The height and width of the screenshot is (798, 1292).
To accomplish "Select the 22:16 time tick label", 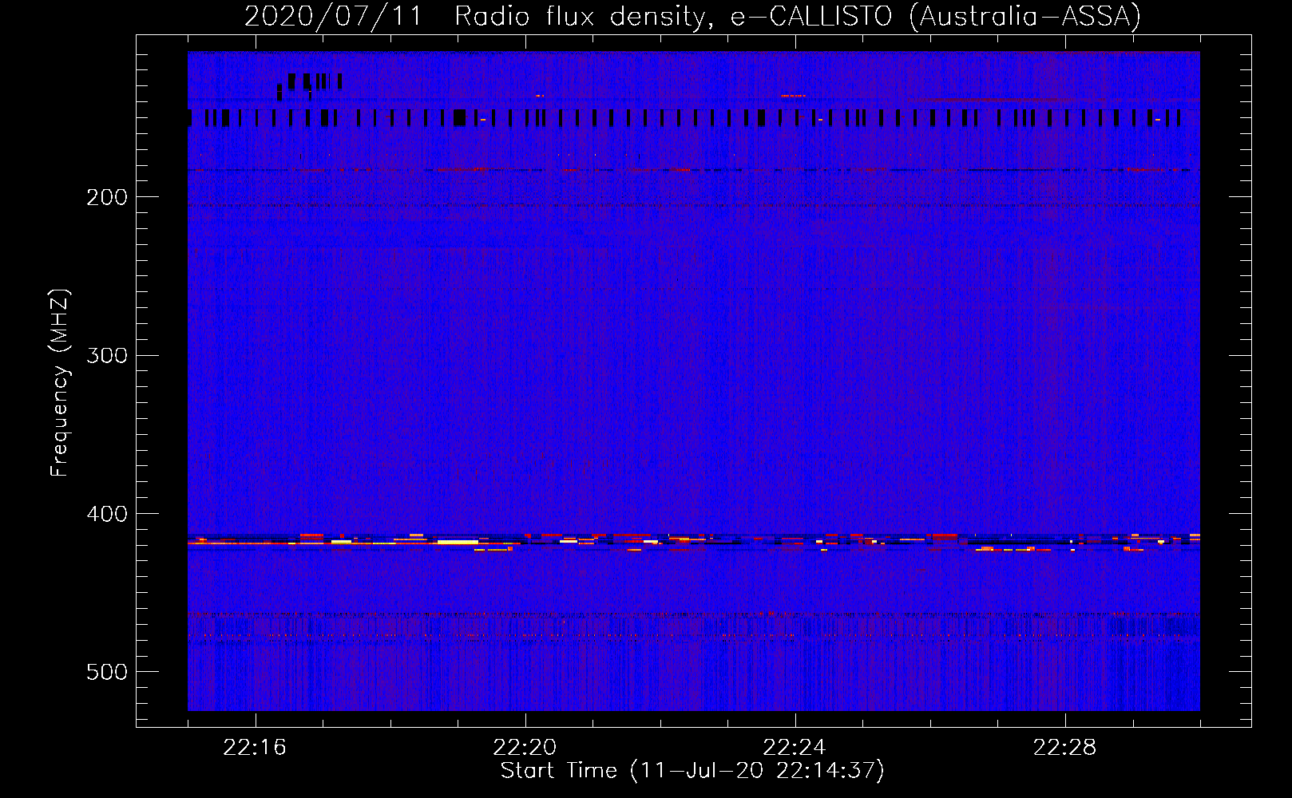I will (255, 748).
